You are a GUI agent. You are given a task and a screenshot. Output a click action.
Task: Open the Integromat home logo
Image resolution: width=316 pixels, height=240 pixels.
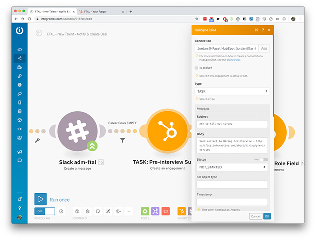click(19, 31)
